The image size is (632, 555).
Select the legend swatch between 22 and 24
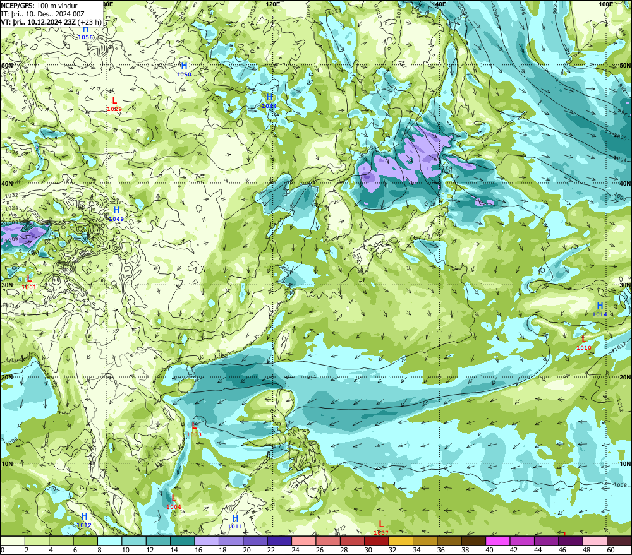click(x=279, y=540)
